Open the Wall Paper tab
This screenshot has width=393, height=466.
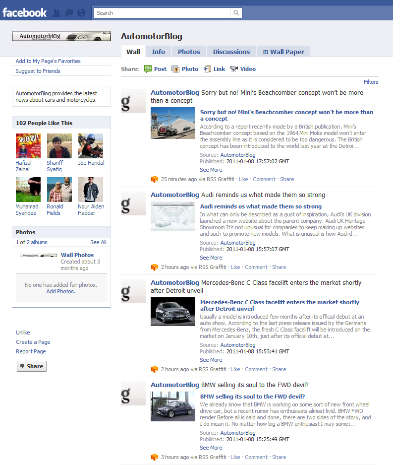(283, 52)
